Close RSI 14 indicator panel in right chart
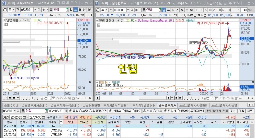255x138 pixels. pyautogui.click(x=253, y=82)
